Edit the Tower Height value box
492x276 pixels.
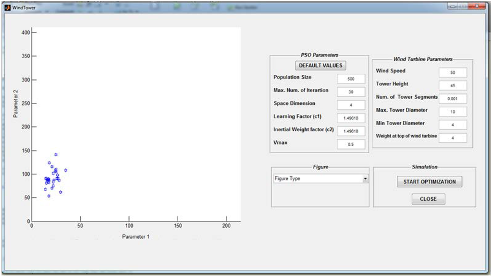tap(453, 86)
